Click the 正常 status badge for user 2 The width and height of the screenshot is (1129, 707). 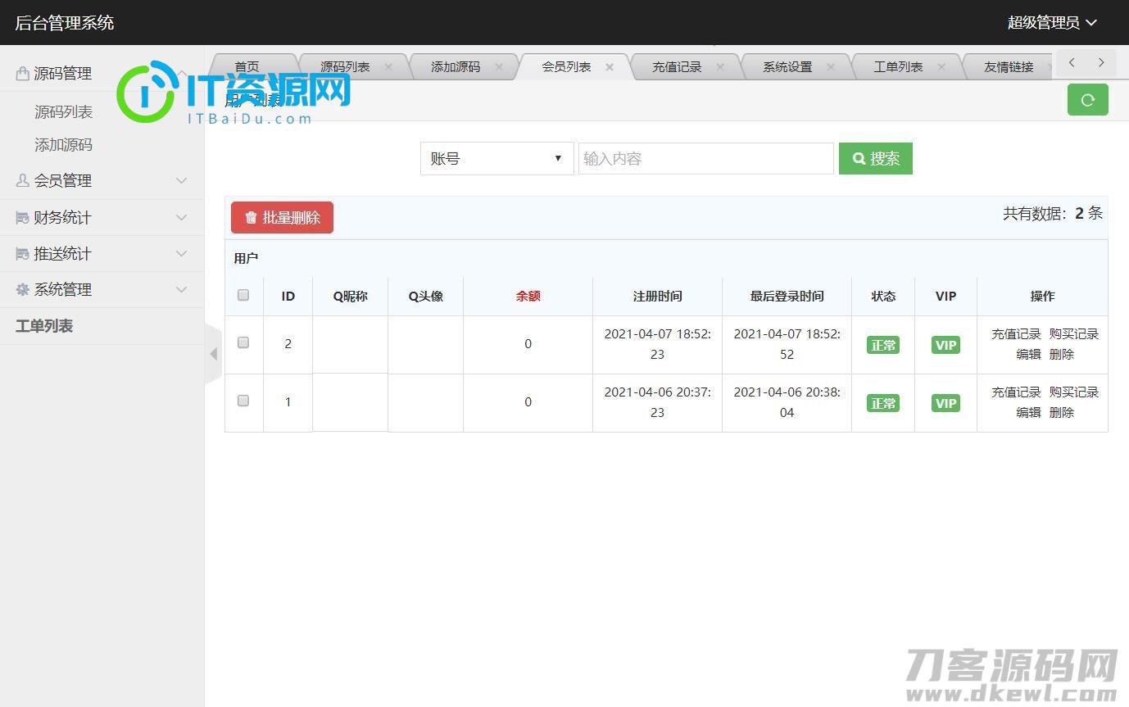point(883,345)
